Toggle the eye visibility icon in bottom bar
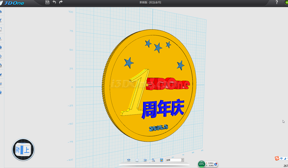The width and height of the screenshot is (288, 168). 129,160
